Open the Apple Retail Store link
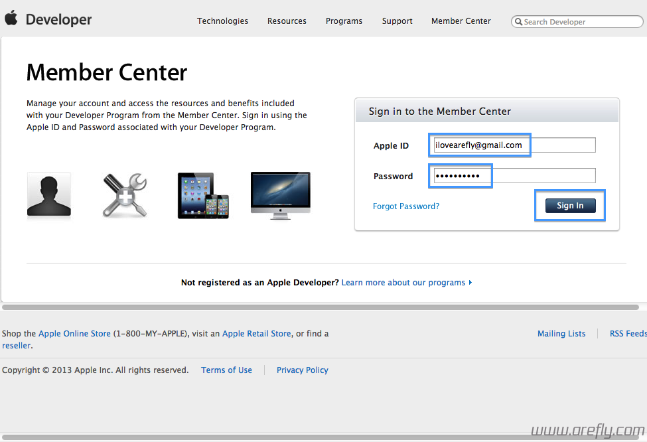647x442 pixels. 257,333
